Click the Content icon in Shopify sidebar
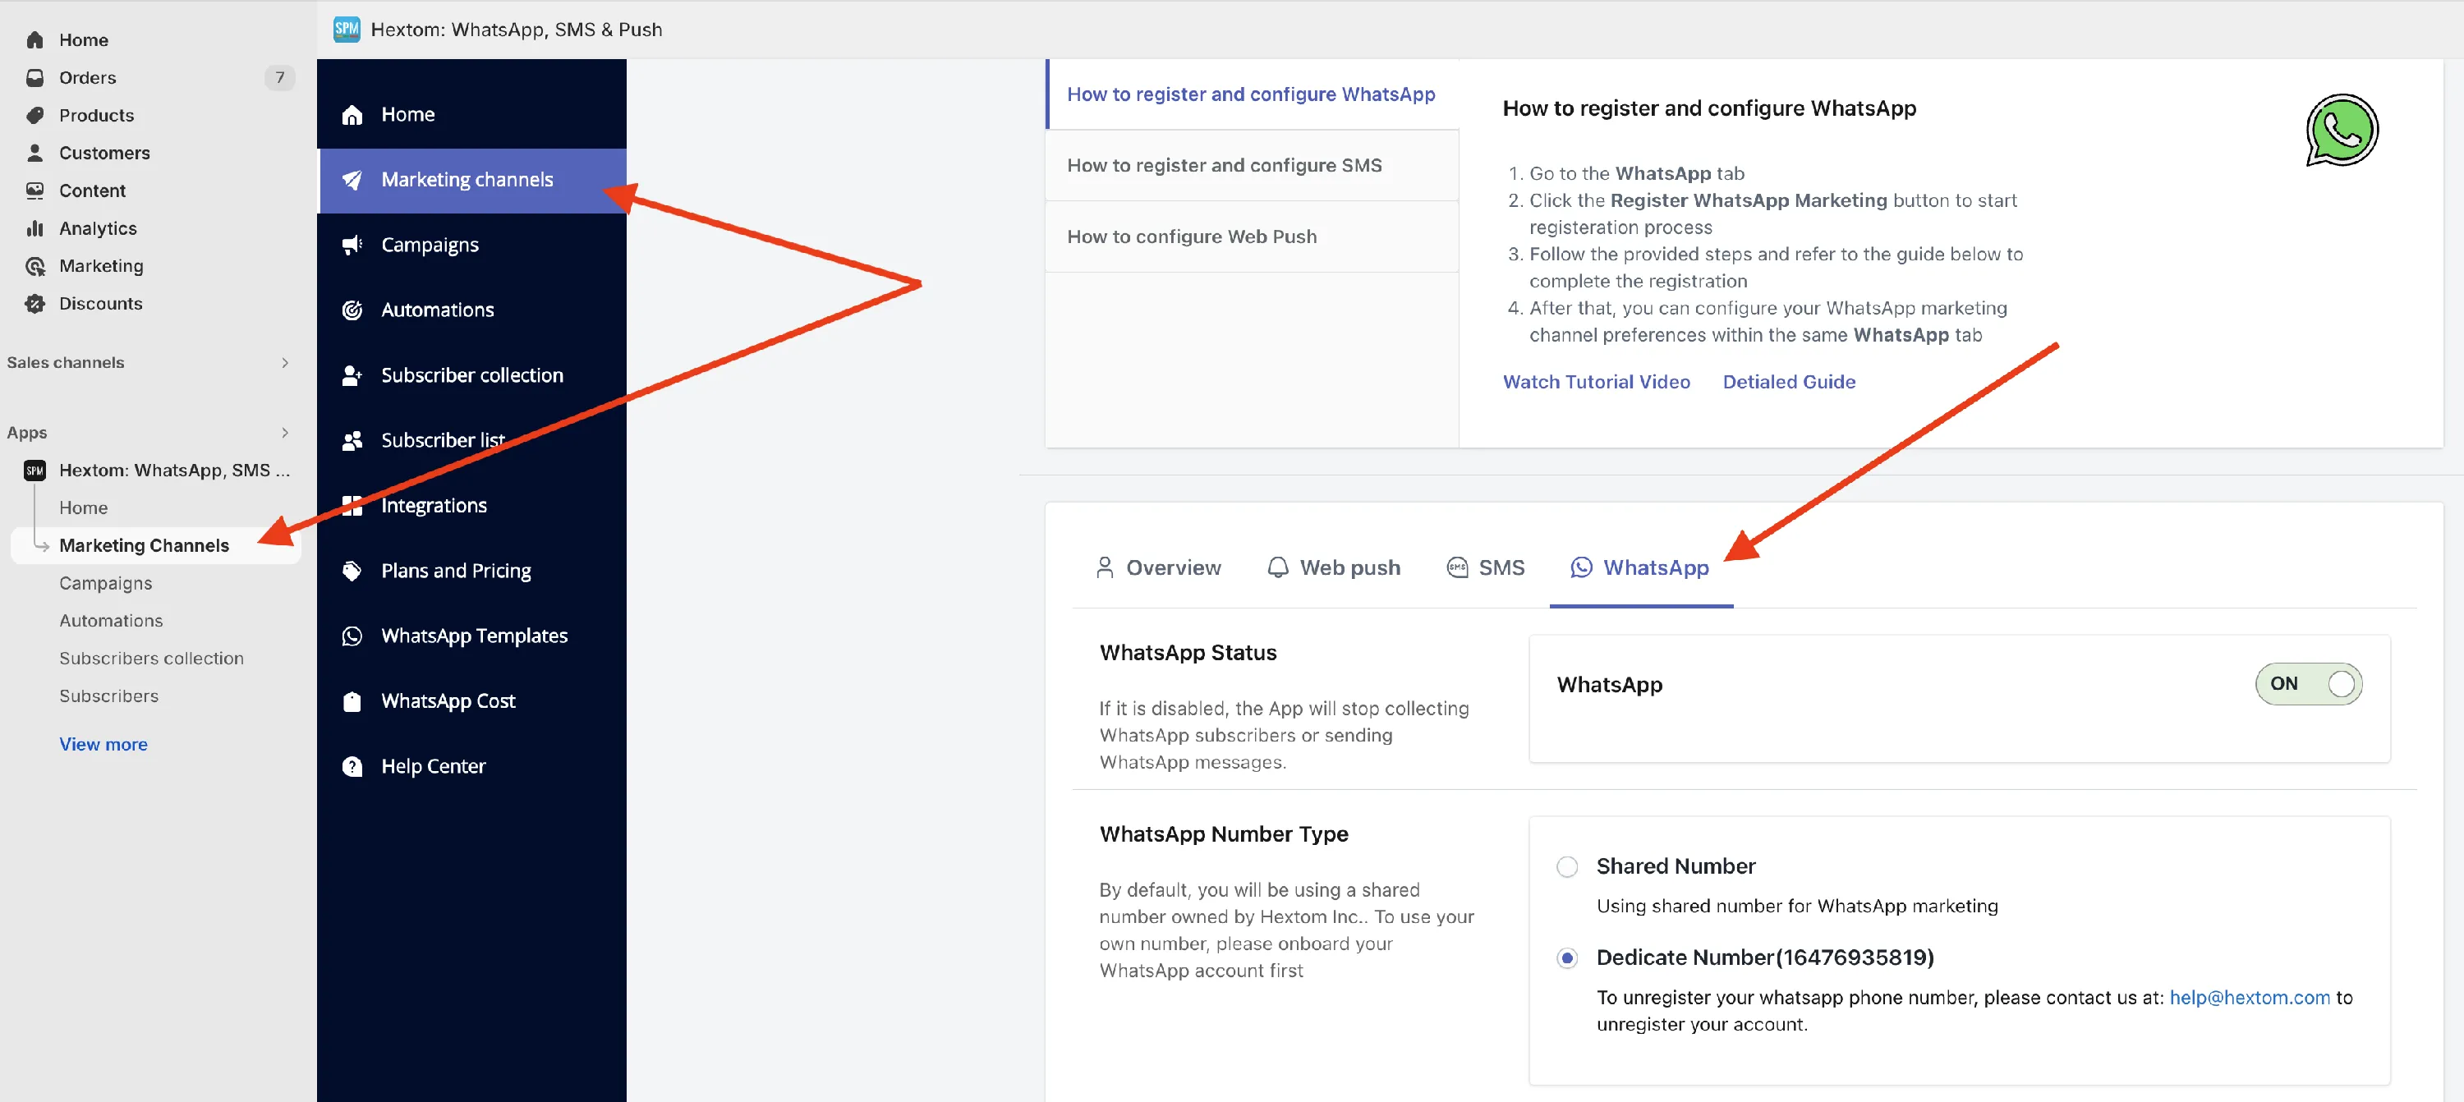The width and height of the screenshot is (2464, 1102). 35,191
